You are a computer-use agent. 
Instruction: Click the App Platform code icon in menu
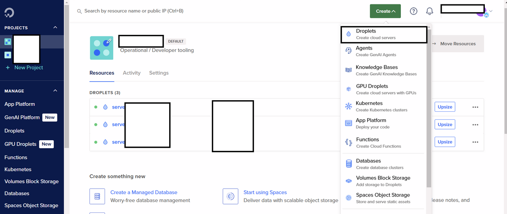[x=349, y=123]
